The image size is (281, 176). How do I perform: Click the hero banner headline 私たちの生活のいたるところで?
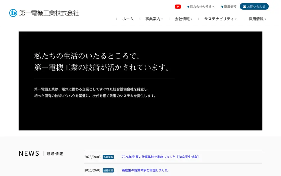tap(87, 56)
